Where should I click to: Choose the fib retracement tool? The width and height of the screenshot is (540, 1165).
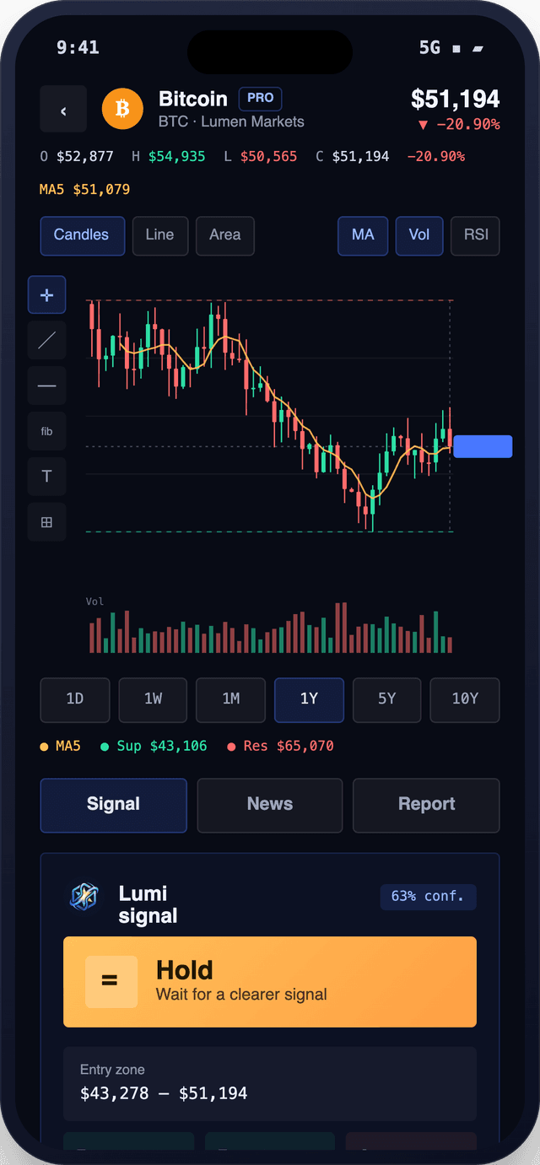pos(46,431)
